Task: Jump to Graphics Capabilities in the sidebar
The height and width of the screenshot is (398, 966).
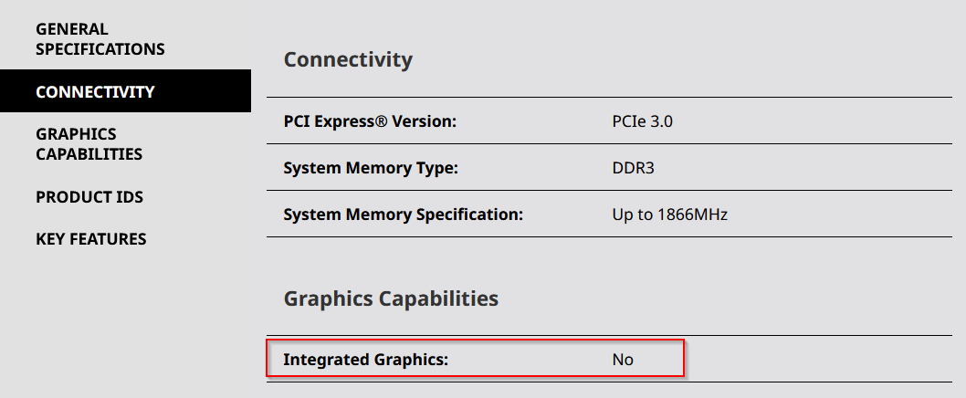Action: [89, 144]
